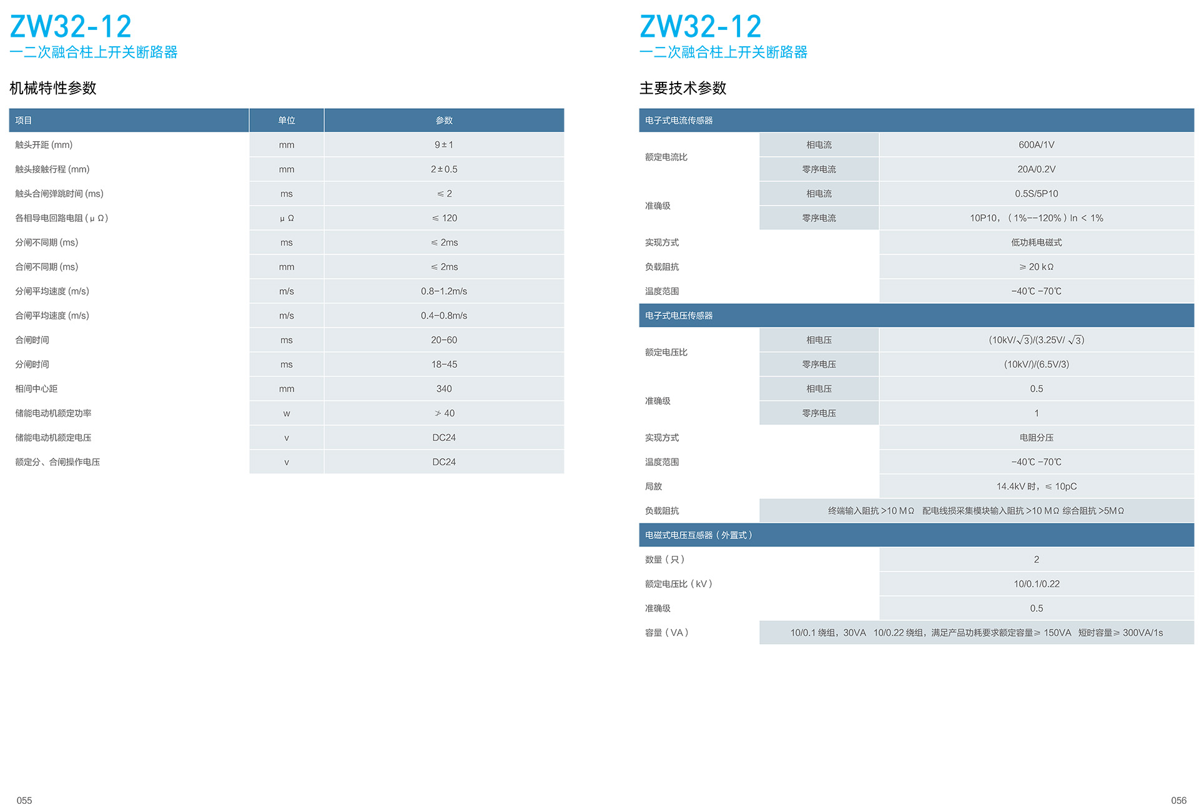Select the 触头开距 (mm) row label
The height and width of the screenshot is (807, 1199).
point(44,145)
